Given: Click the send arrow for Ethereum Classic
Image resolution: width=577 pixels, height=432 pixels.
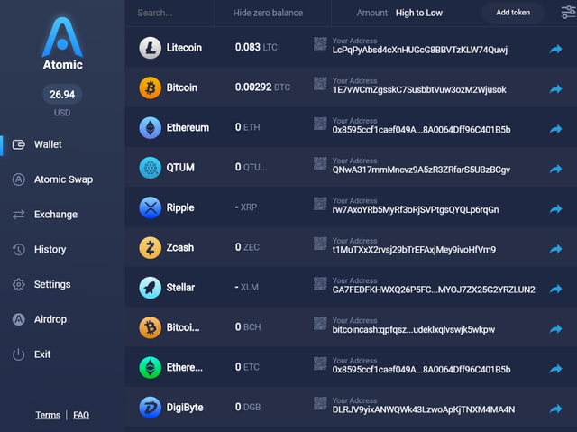Looking at the screenshot, I should [555, 369].
